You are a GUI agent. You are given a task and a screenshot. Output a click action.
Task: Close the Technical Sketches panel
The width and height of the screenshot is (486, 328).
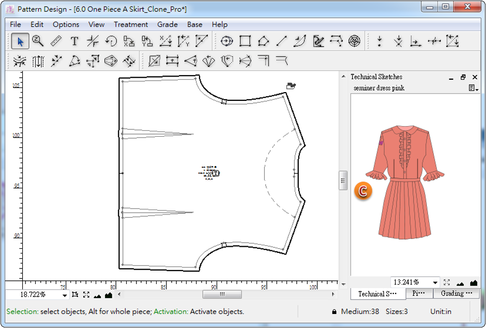475,77
